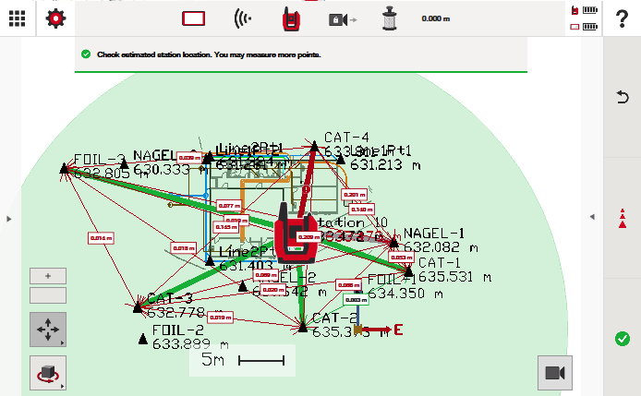
Task: Zoom out with the button below plus
Action: (48, 295)
